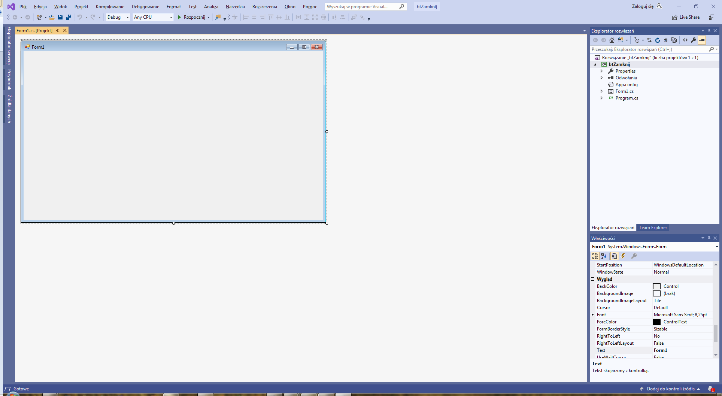Click the pin icon on Form1.cs tab

58,30
